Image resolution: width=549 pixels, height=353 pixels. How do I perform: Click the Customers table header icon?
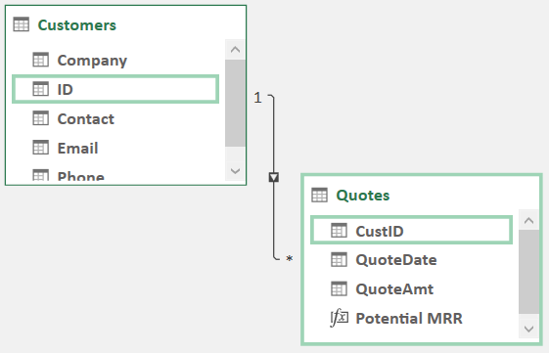coord(21,24)
